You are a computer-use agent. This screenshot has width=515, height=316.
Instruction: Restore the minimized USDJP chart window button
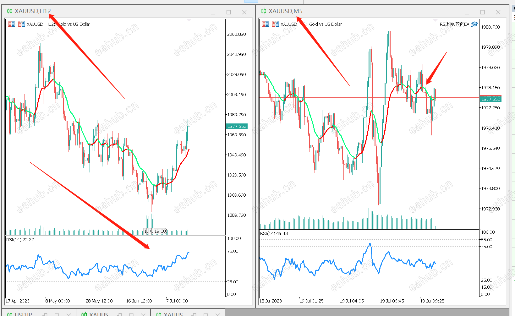[45, 314]
